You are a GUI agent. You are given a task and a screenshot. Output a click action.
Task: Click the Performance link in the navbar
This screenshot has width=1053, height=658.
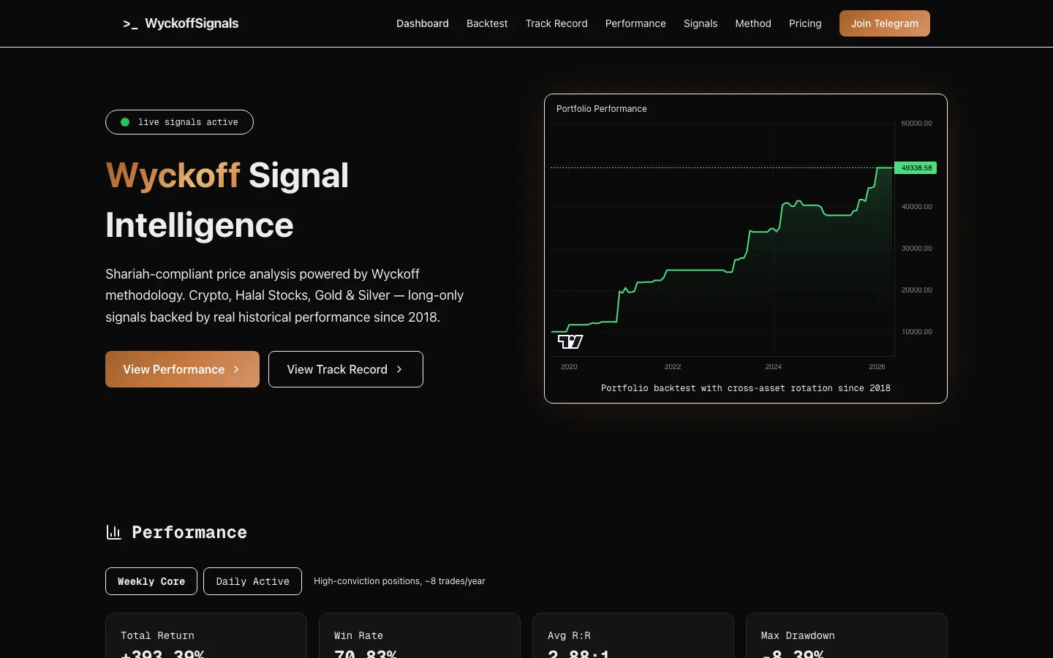(635, 23)
